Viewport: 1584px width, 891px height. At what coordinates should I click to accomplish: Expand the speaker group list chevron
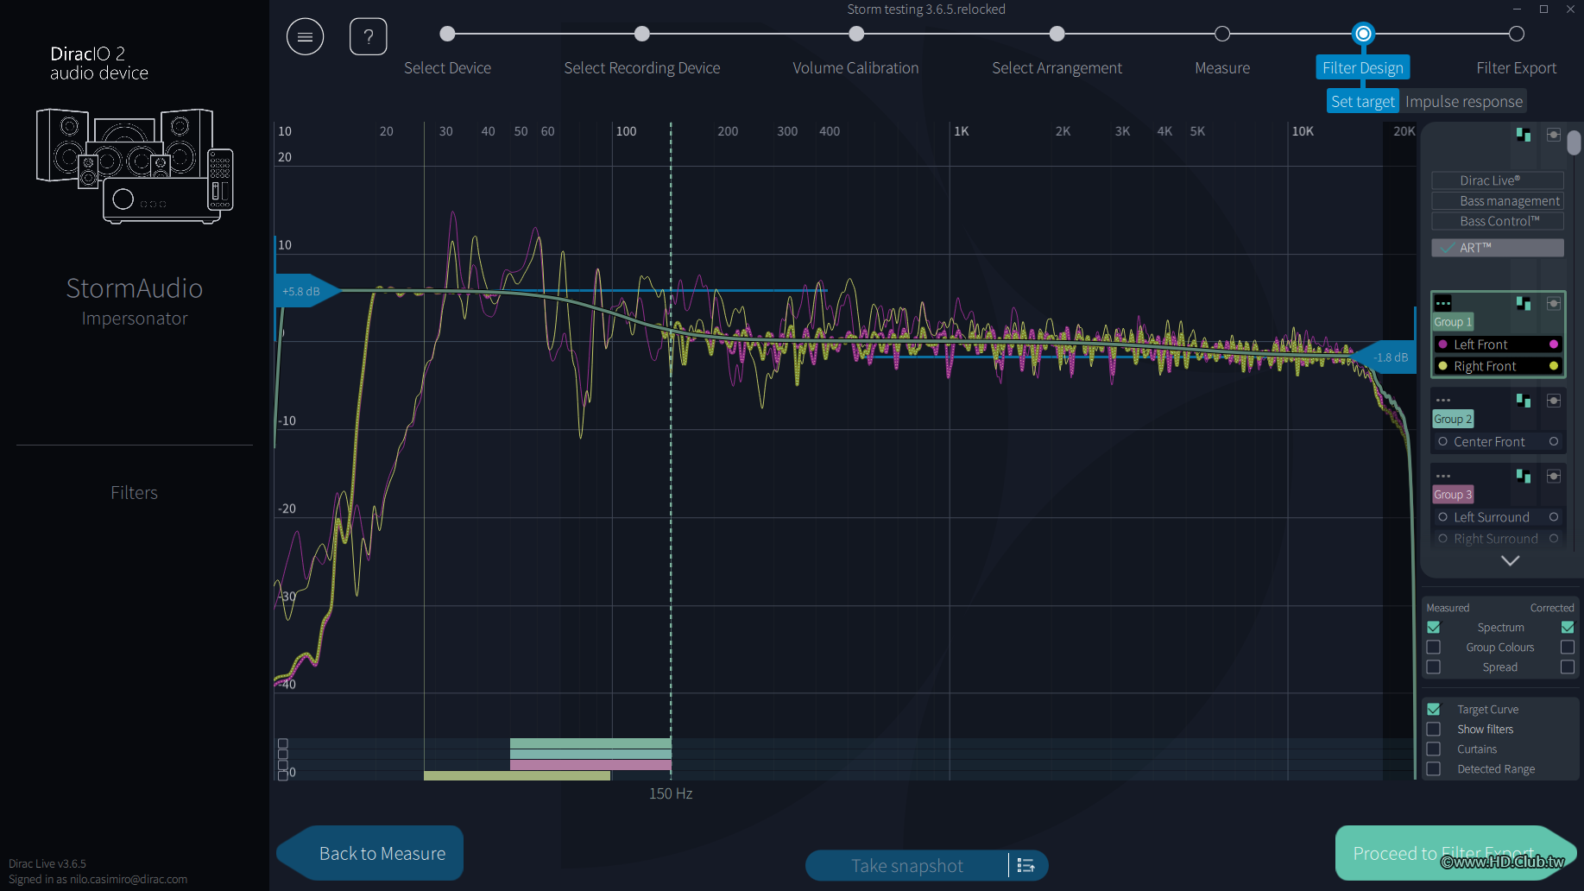[x=1510, y=560]
